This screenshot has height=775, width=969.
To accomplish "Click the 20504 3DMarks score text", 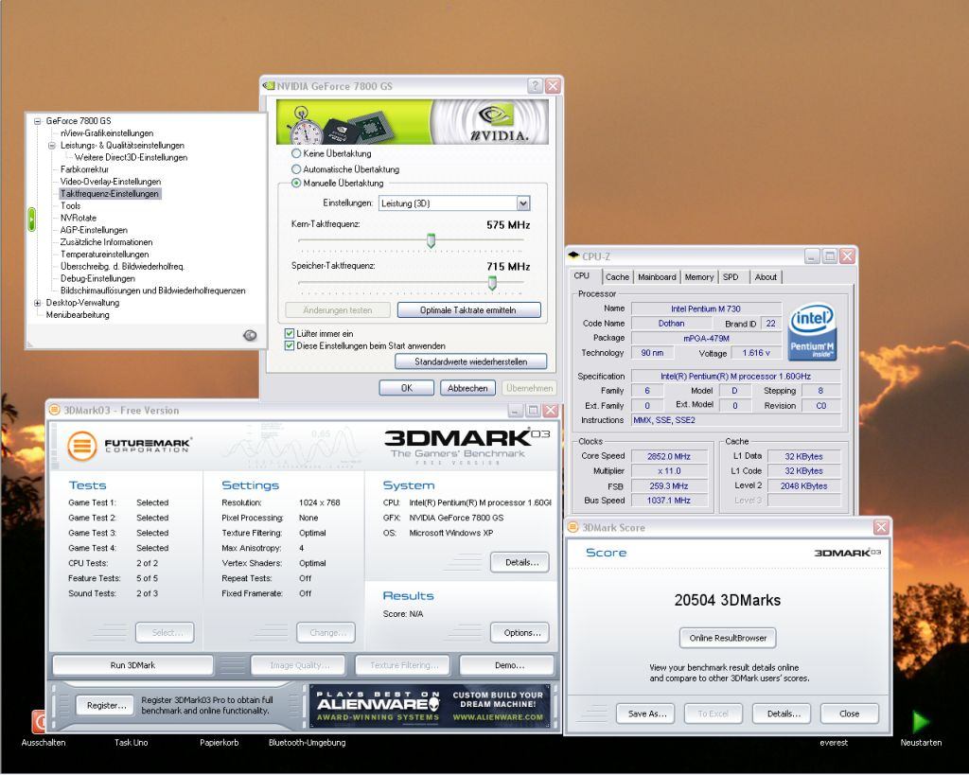I will point(728,600).
